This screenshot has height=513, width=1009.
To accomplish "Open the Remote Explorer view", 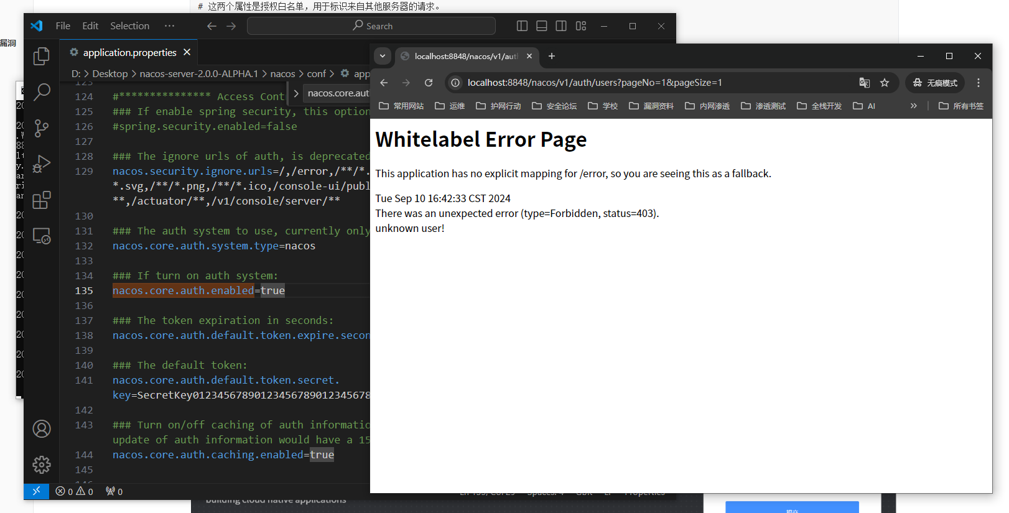I will (41, 236).
